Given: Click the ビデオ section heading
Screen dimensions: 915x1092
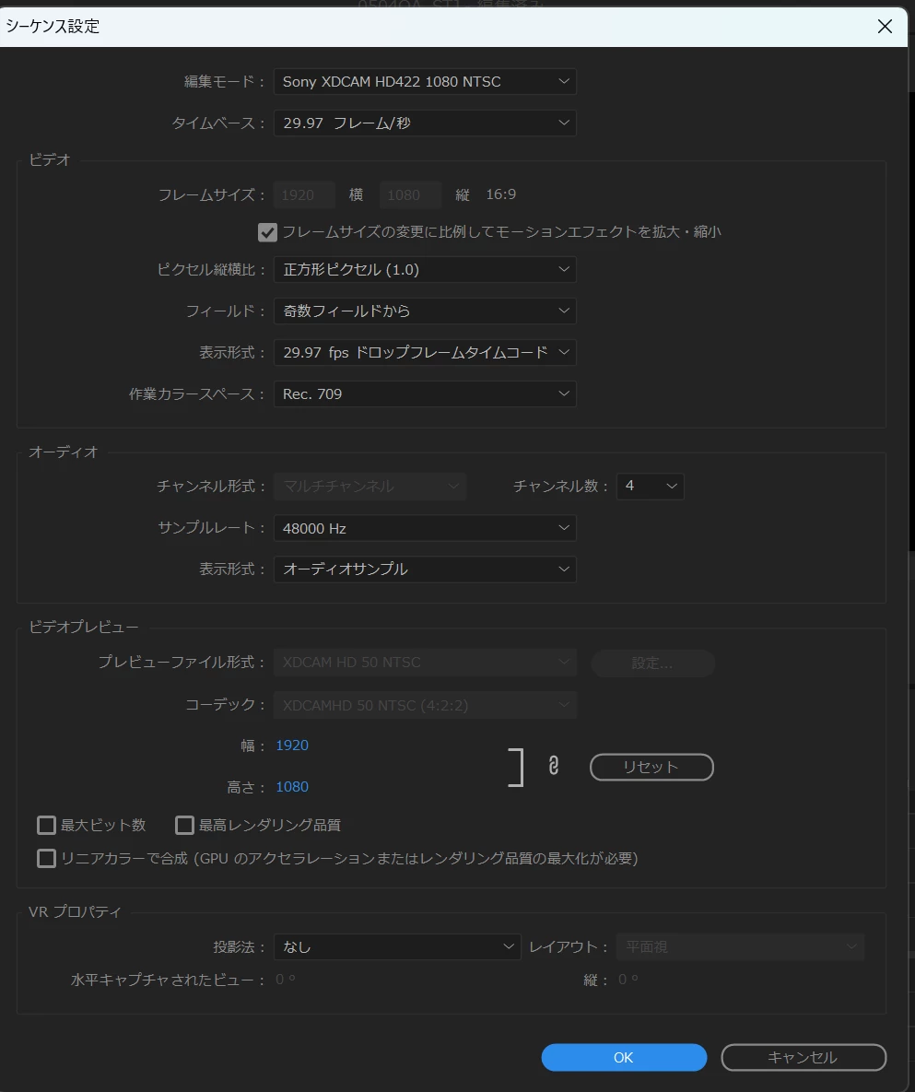Looking at the screenshot, I should 50,160.
